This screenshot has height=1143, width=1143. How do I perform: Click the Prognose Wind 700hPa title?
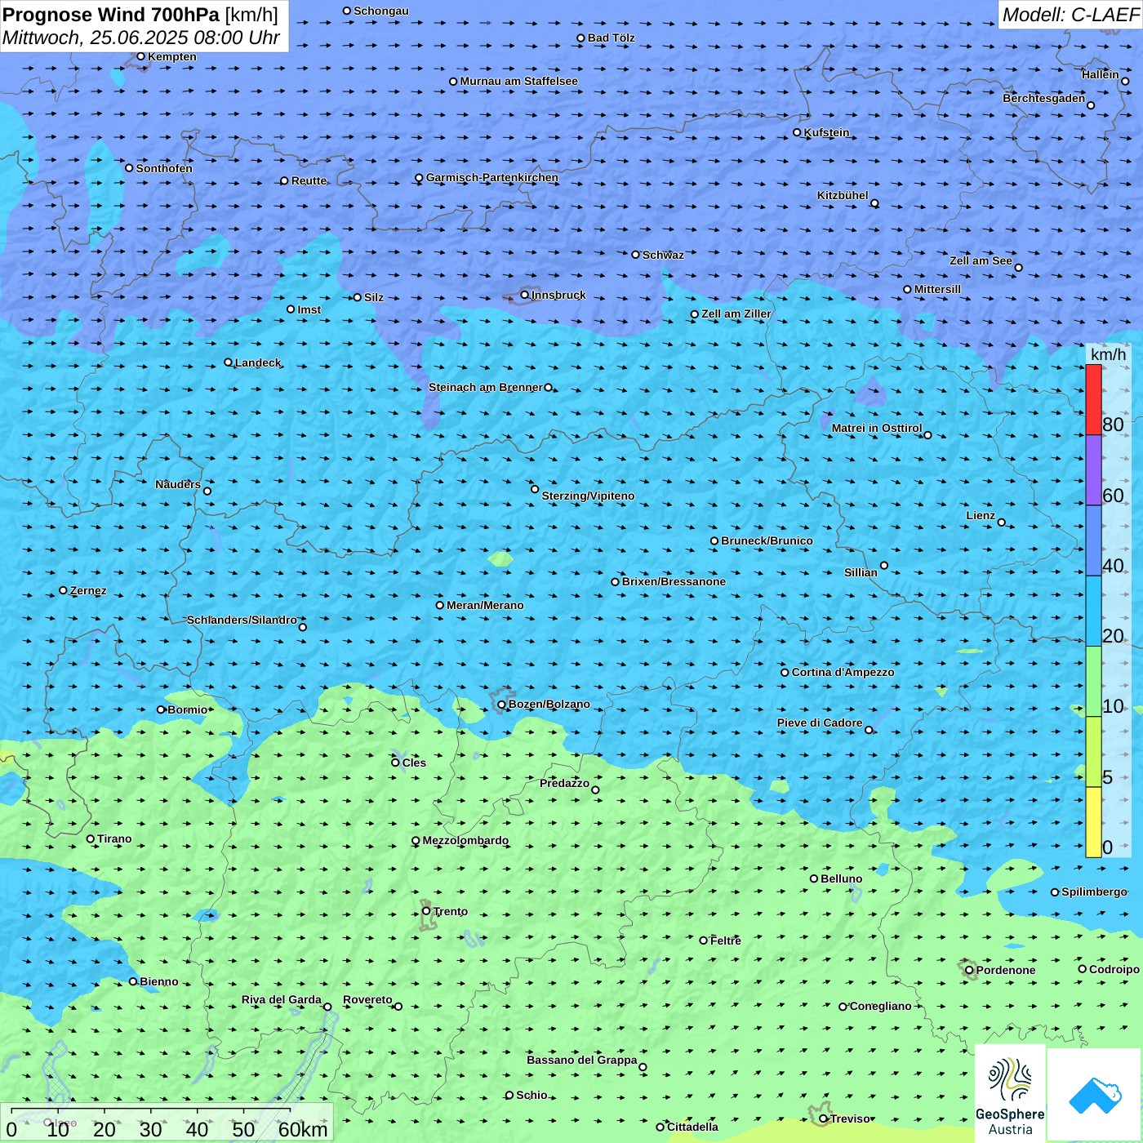[x=111, y=15]
